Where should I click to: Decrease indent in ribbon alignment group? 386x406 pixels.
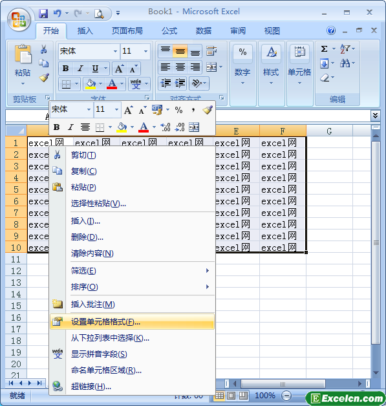click(166, 83)
